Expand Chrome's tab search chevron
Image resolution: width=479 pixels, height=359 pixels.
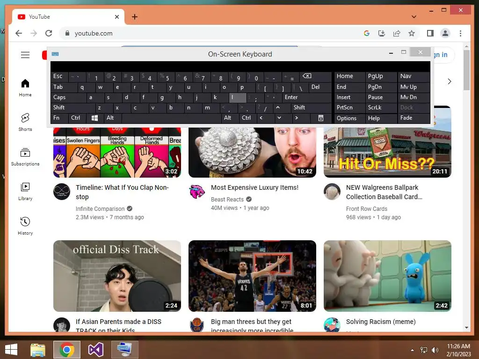coord(414,17)
